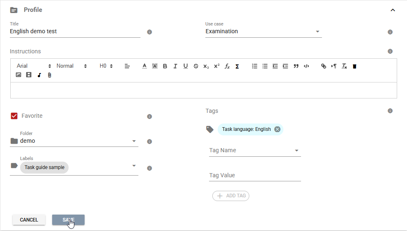Image resolution: width=407 pixels, height=231 pixels.
Task: Open the Use case dropdown
Action: coord(263,31)
